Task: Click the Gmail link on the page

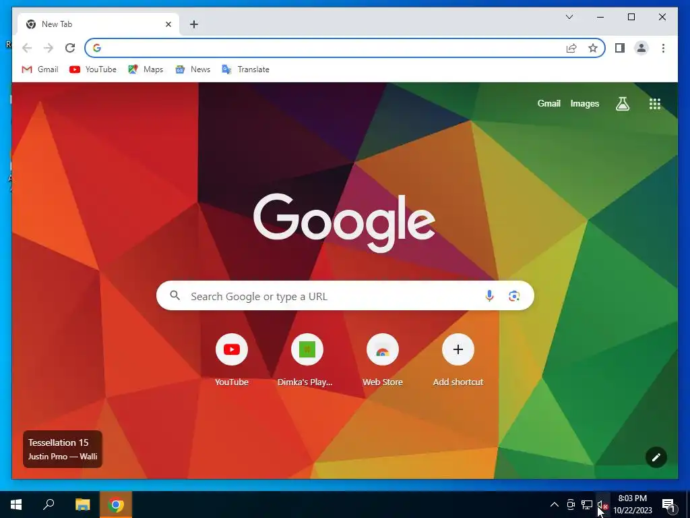Action: (x=548, y=103)
